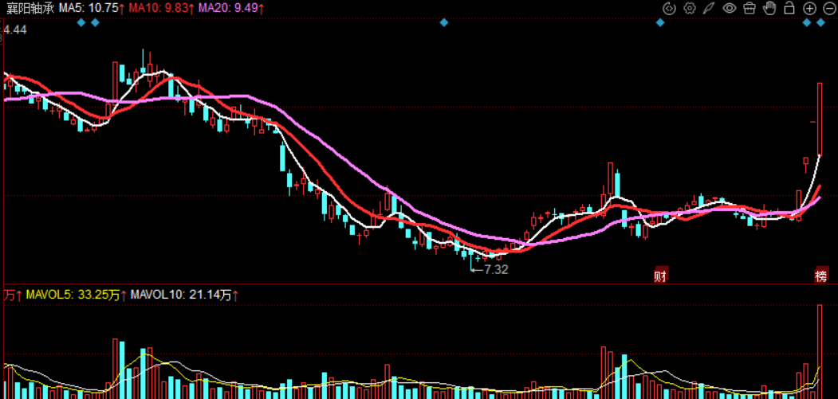Click the blue diamond directly above 榜
The image size is (838, 399).
[x=821, y=22]
